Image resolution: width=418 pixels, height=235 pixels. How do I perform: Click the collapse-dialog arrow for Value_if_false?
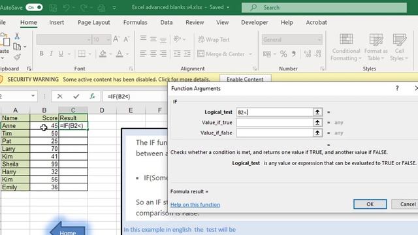[x=317, y=133]
